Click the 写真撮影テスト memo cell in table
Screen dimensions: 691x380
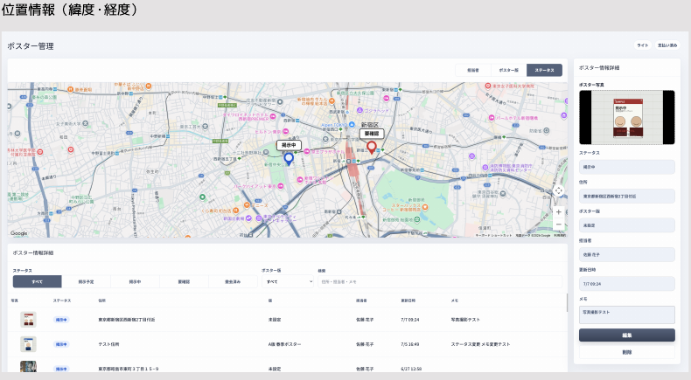click(465, 320)
